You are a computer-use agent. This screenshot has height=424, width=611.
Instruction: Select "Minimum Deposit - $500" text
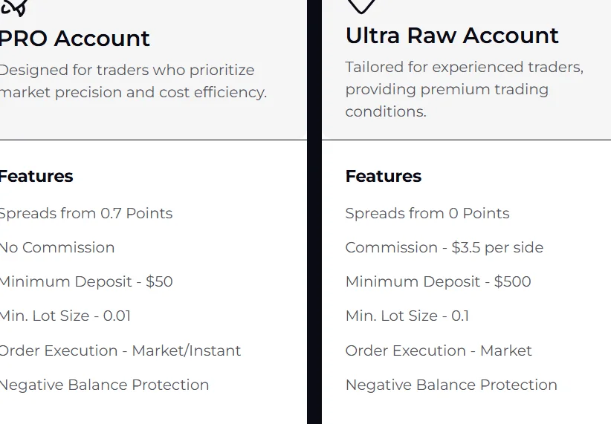tap(438, 281)
